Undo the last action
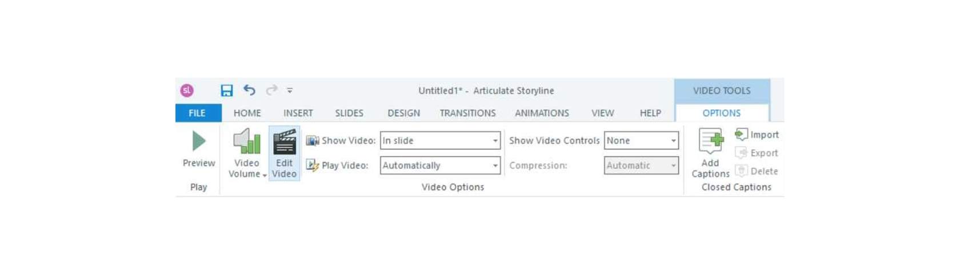Screen dimensions: 960x276 249,90
